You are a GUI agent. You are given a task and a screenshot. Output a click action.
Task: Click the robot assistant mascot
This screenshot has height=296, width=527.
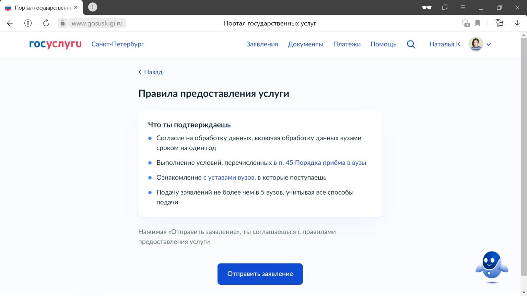pos(492,267)
